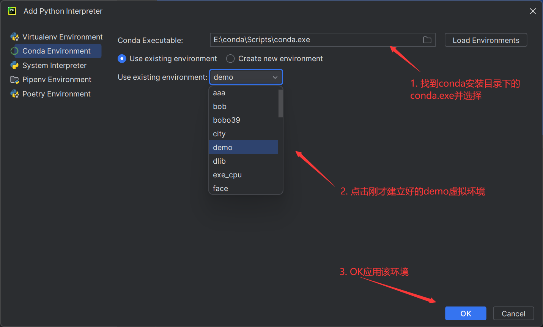Select Create new environment radio button

coord(230,58)
